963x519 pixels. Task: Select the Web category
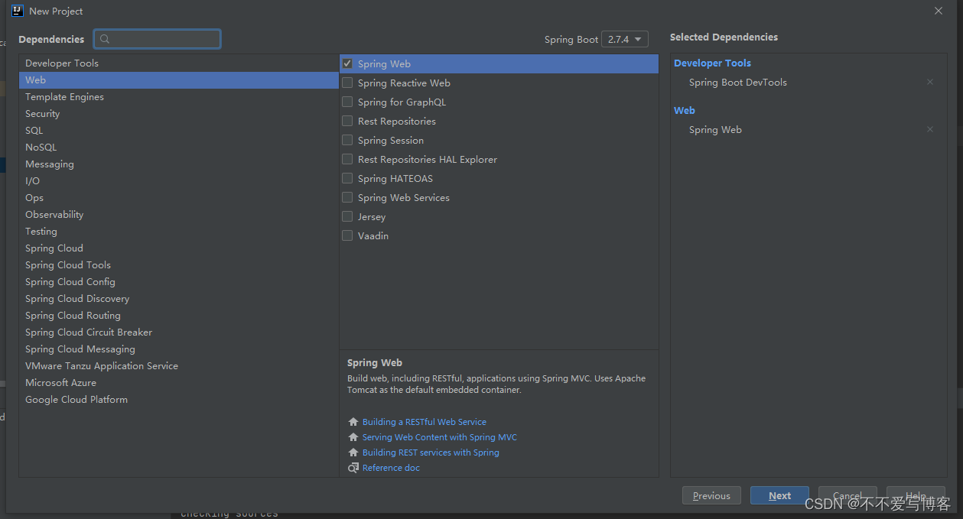tap(179, 80)
